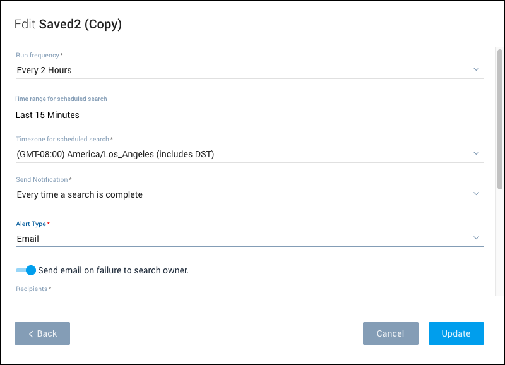505x365 pixels.
Task: Click the Timezone field chevron arrow
Action: click(476, 153)
